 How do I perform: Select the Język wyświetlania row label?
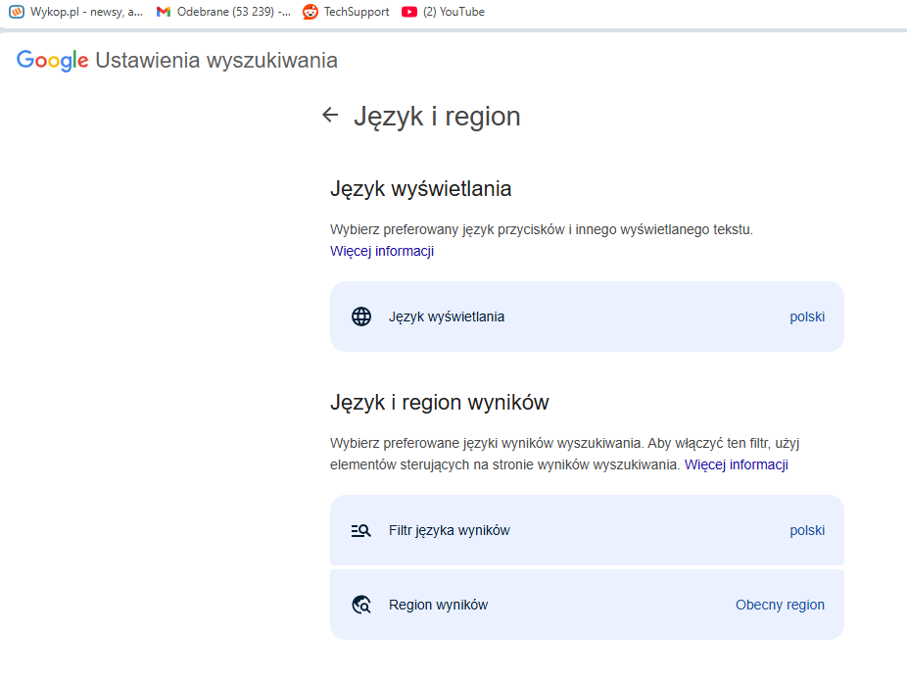(x=447, y=317)
